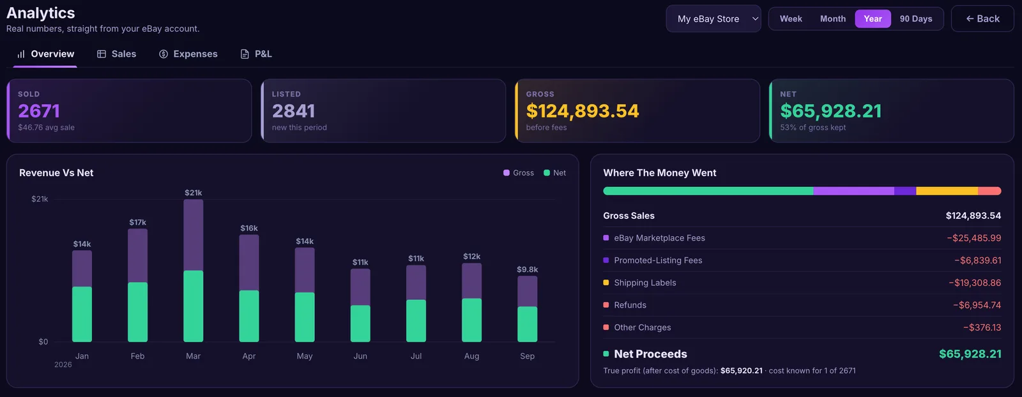Click the −$6,839.61 amount
This screenshot has height=397, width=1022.
pyautogui.click(x=978, y=260)
